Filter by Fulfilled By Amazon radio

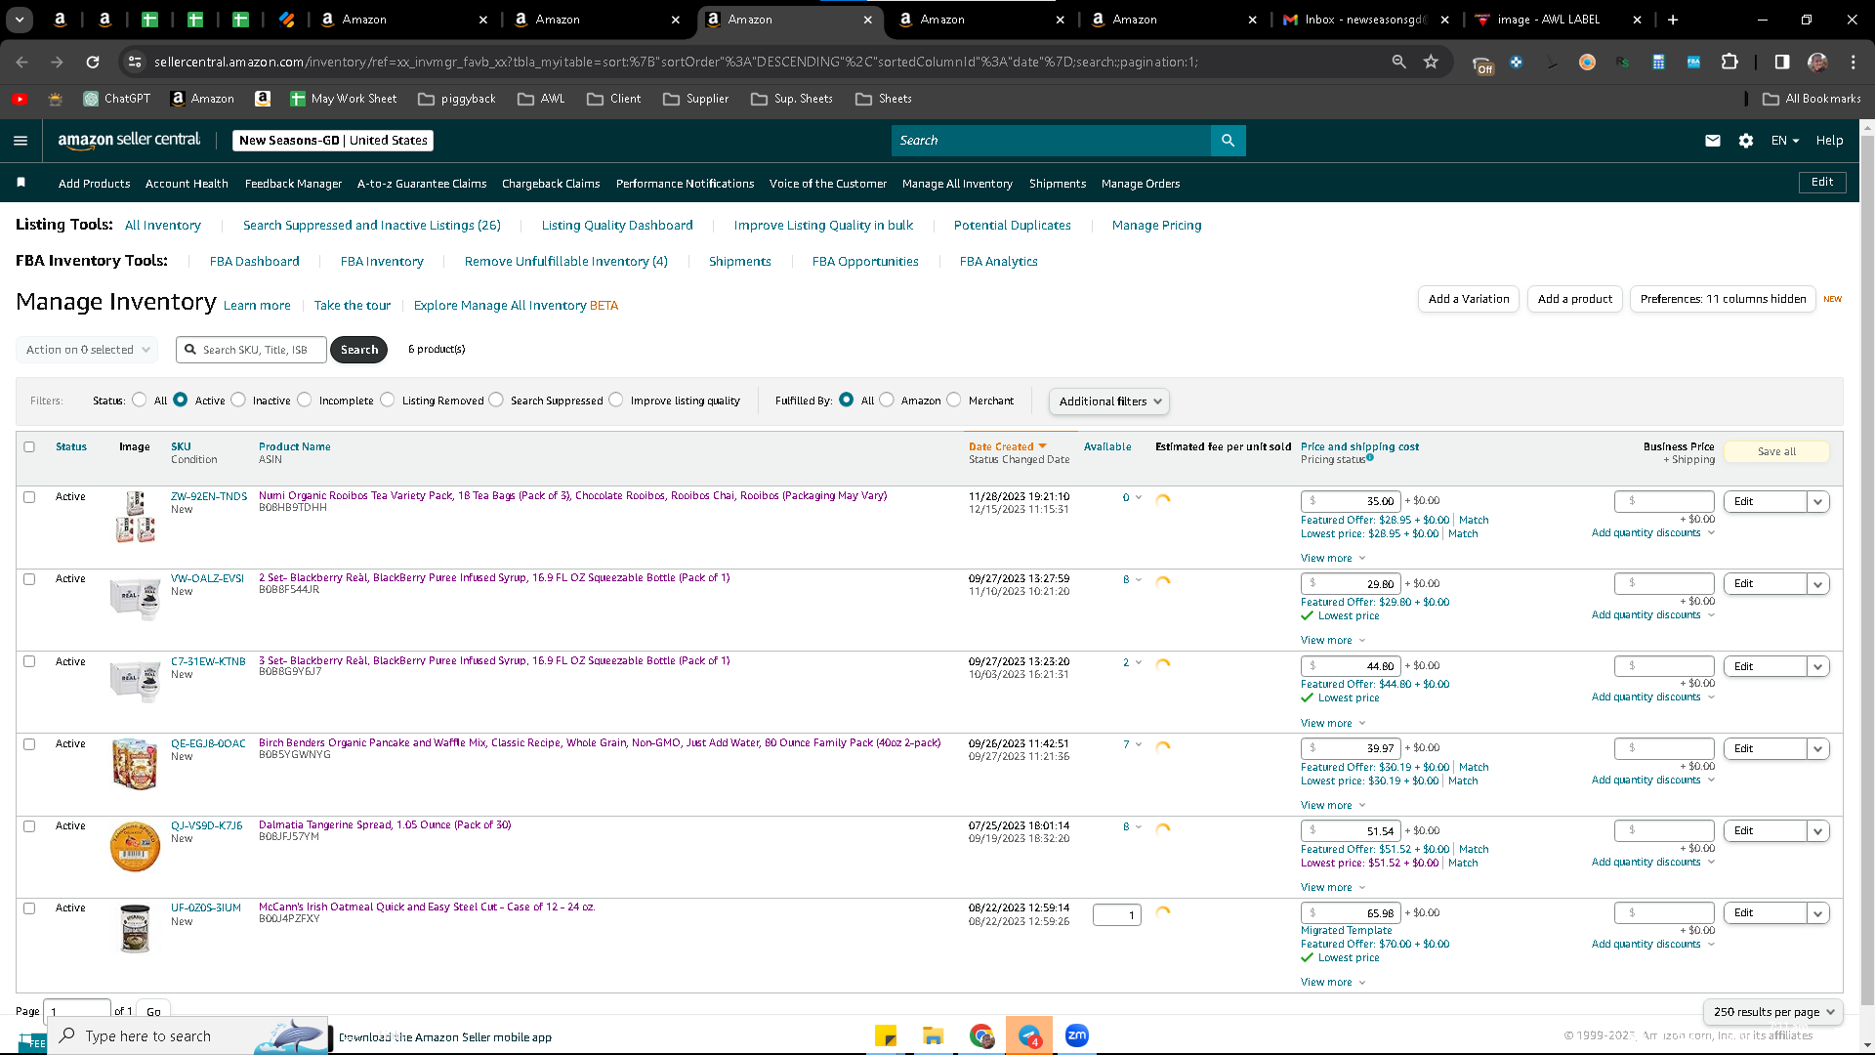(887, 400)
